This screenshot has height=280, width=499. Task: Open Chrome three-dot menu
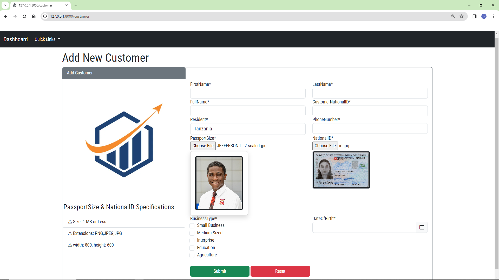click(493, 16)
